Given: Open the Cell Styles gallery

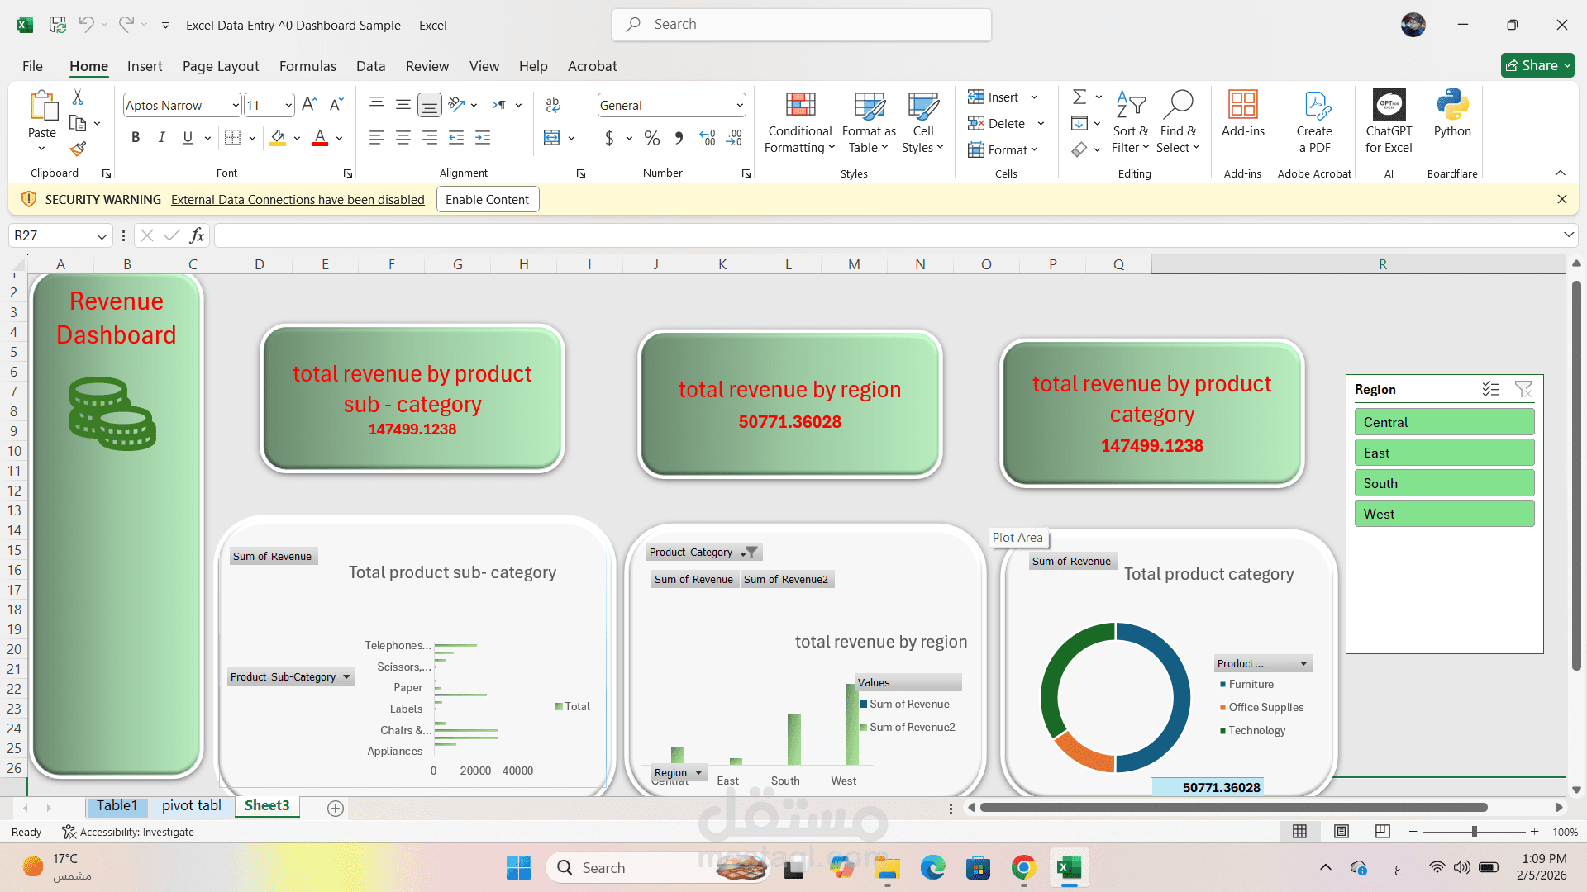Looking at the screenshot, I should tap(922, 122).
